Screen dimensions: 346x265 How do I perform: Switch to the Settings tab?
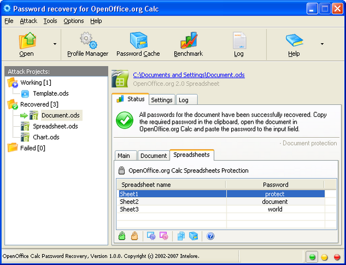161,100
